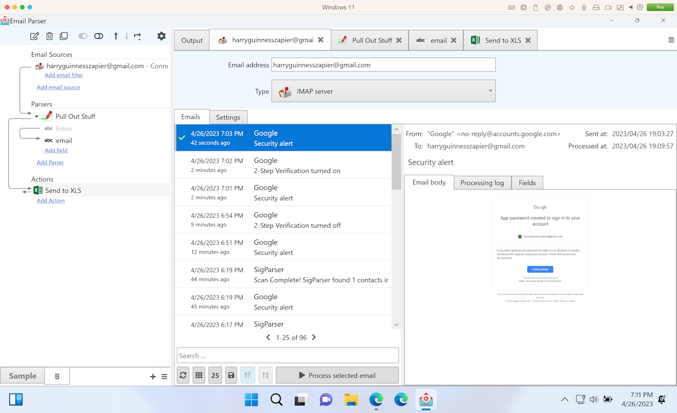Image resolution: width=677 pixels, height=413 pixels.
Task: Open the Windows Start menu
Action: coord(251,399)
